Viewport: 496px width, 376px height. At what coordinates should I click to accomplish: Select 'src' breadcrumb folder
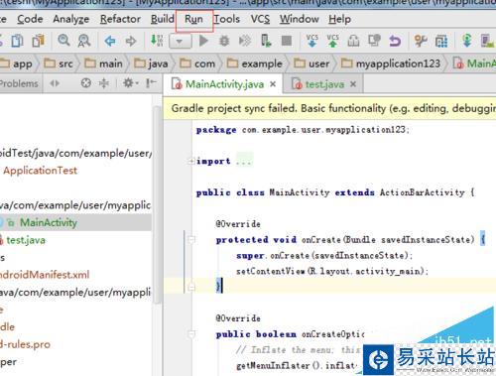(x=59, y=63)
